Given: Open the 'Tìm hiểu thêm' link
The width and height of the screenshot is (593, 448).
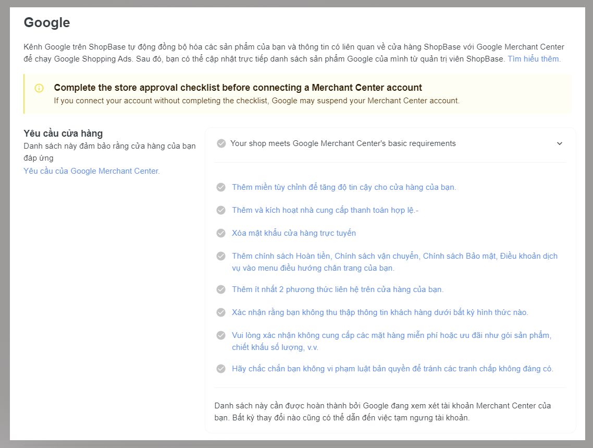Looking at the screenshot, I should pos(534,59).
